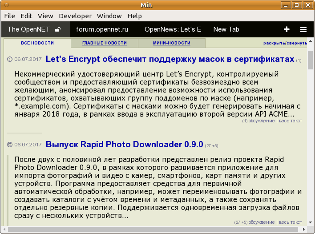Minimize the Min browser window

[x=286, y=5]
